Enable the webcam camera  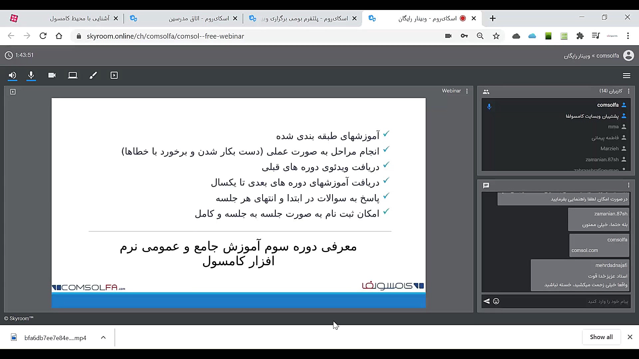(x=52, y=75)
